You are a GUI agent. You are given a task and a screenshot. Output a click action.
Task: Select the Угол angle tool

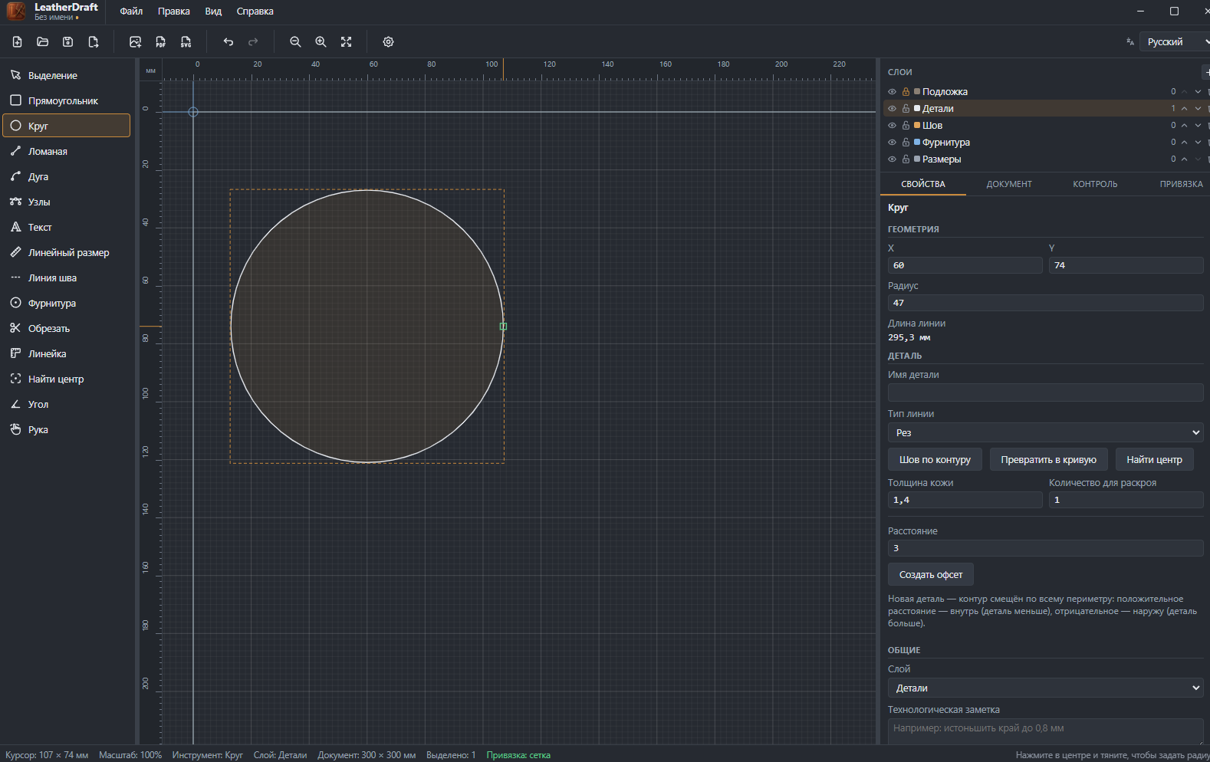coord(67,404)
